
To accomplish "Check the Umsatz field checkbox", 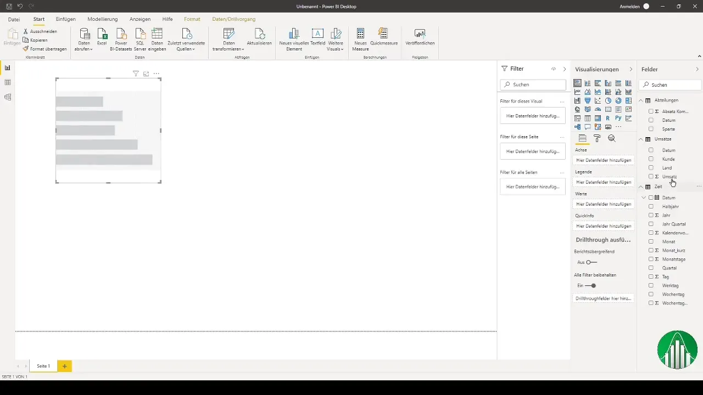I will (x=651, y=177).
